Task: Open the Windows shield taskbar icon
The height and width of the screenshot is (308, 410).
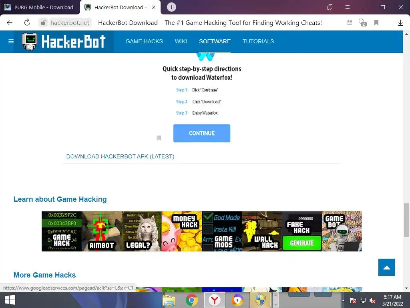Action: pos(260,300)
